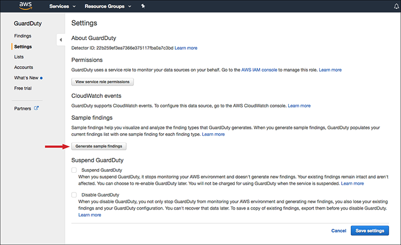Open the AWS IAM console link
Screen dimensions: 401x245
(259, 70)
